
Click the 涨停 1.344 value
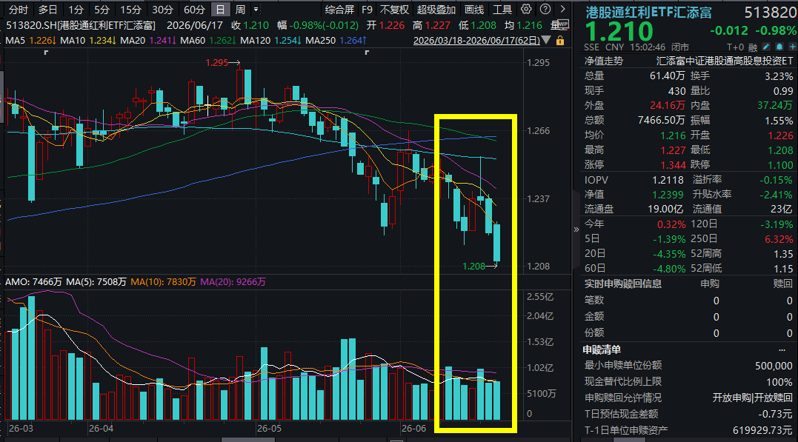pos(673,165)
